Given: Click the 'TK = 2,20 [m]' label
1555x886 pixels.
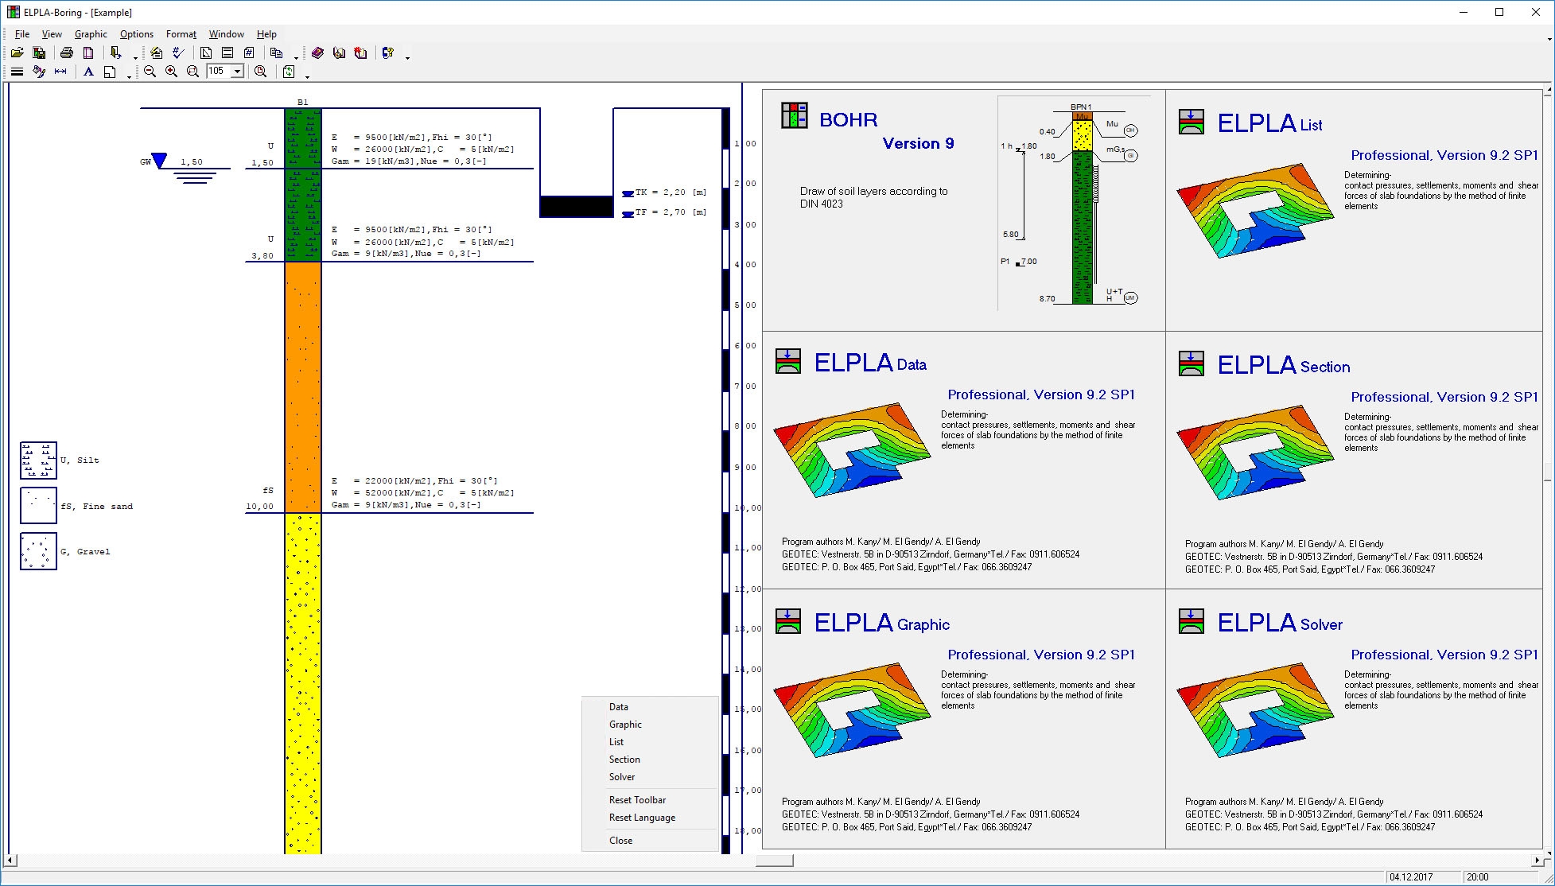Looking at the screenshot, I should tap(671, 192).
